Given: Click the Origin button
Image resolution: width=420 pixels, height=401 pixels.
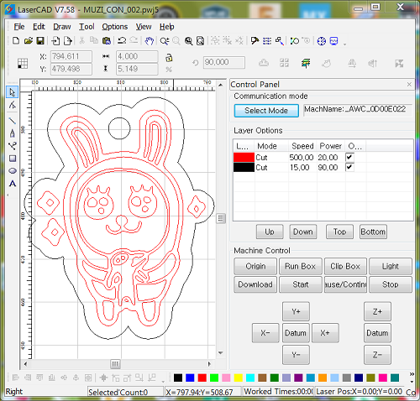Looking at the screenshot, I should (255, 266).
